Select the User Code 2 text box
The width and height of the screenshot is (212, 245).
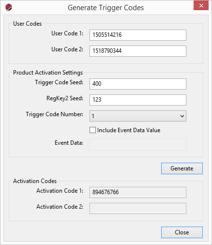coord(138,51)
